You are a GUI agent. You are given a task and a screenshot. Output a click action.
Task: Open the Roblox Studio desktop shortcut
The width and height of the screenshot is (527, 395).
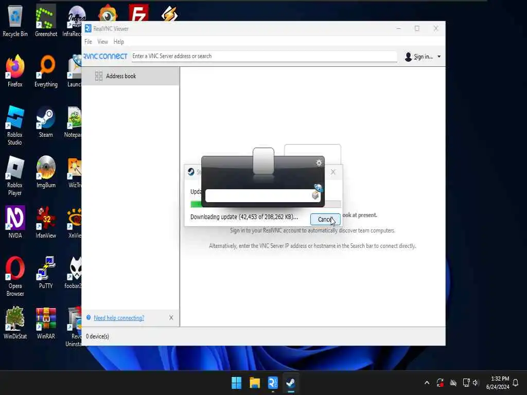click(x=15, y=125)
